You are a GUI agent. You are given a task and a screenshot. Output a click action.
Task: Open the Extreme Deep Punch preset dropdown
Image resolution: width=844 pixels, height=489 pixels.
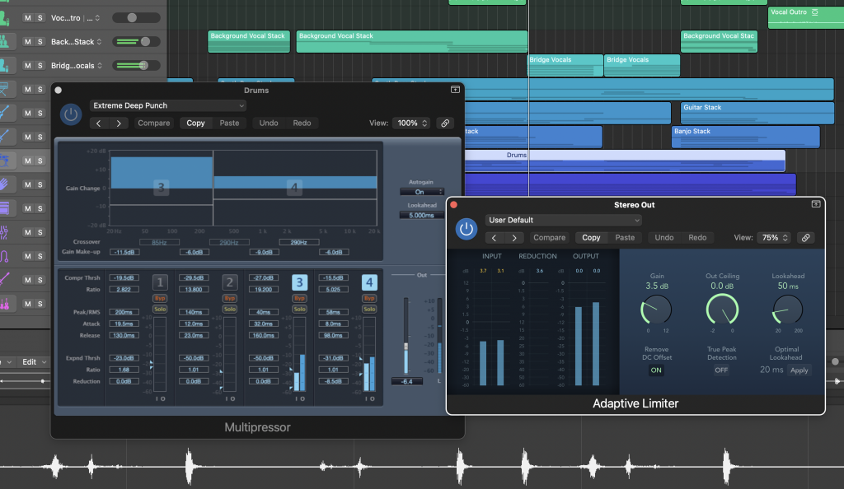click(167, 105)
